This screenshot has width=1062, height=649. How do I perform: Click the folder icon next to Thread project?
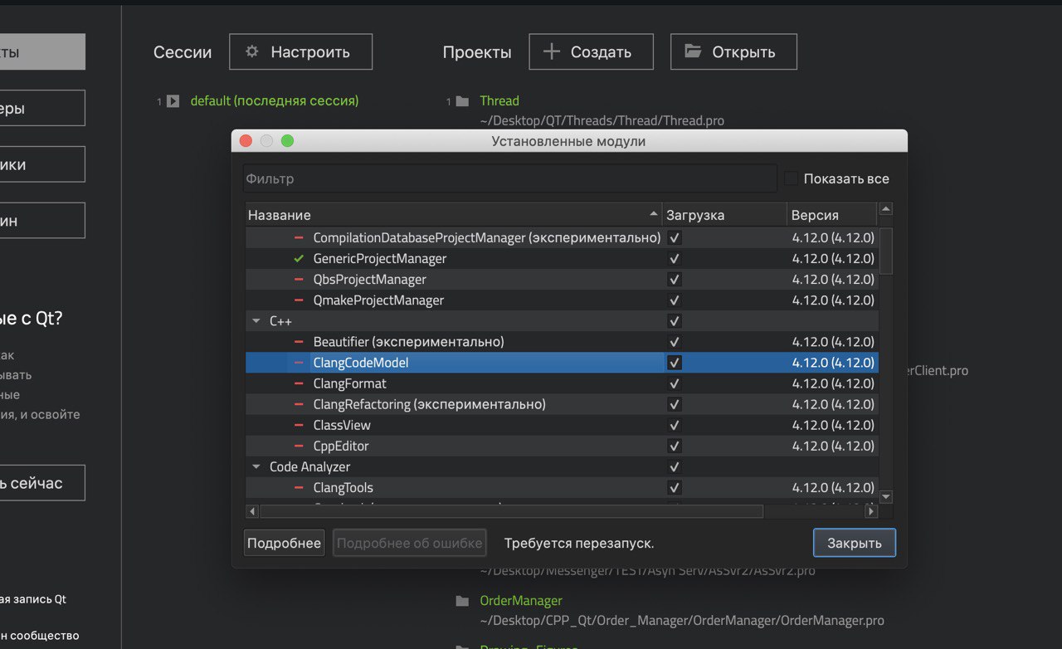462,101
